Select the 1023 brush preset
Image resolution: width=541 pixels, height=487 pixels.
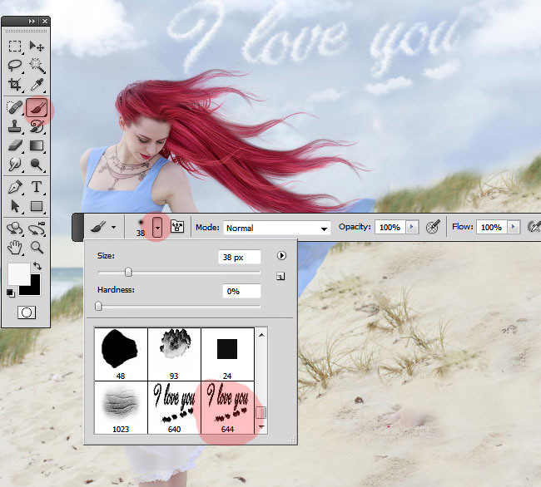tap(121, 407)
